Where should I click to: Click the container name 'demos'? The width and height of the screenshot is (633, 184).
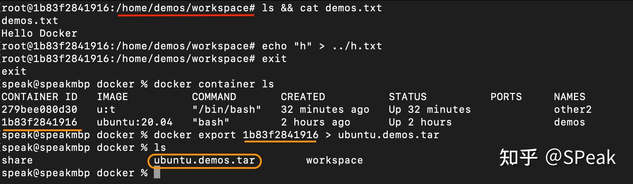coord(569,122)
